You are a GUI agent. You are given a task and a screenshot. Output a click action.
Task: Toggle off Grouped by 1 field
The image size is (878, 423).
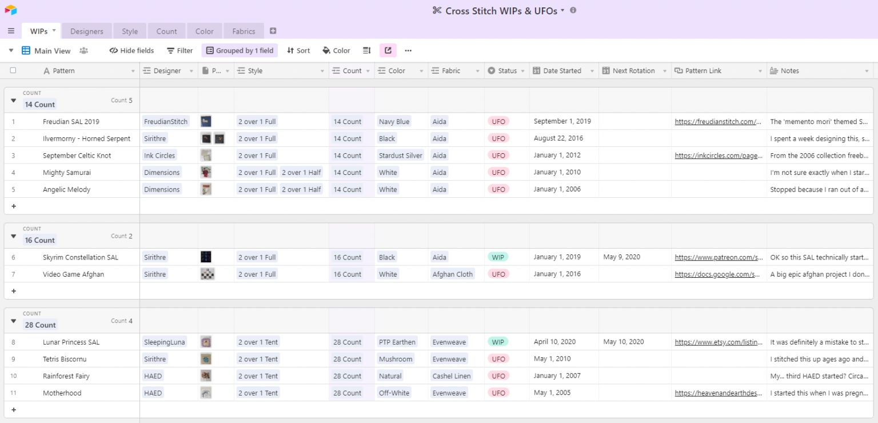click(x=240, y=50)
